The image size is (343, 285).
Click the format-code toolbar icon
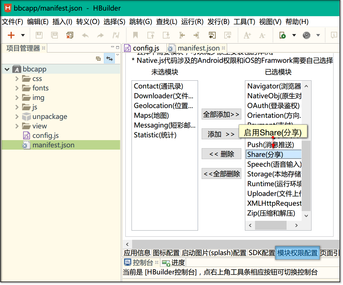(x=228, y=35)
